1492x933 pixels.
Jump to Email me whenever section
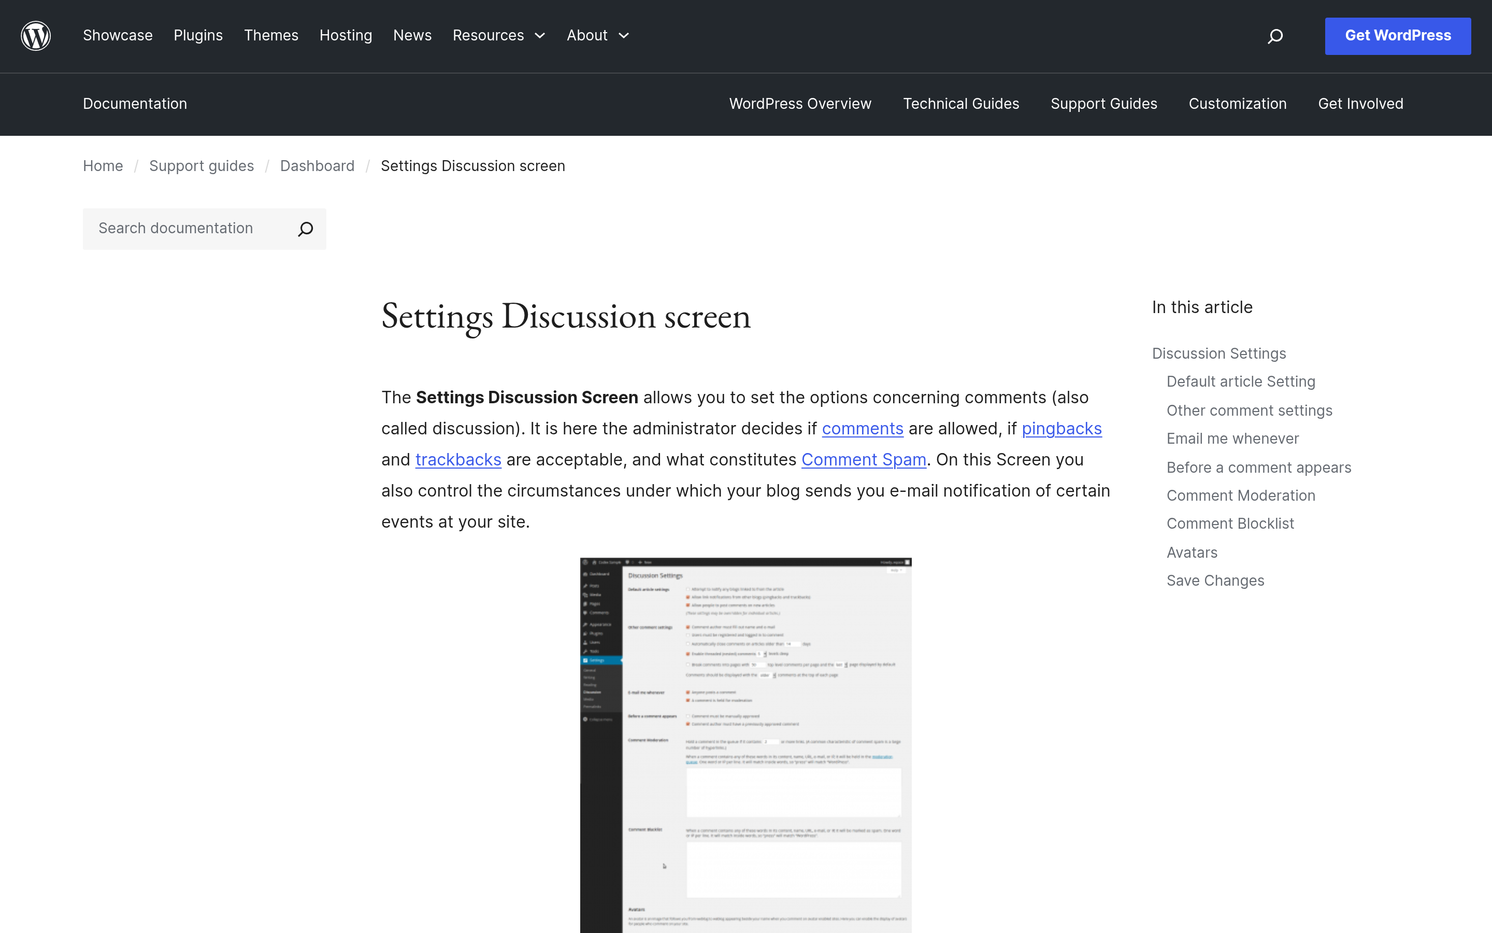click(x=1232, y=439)
